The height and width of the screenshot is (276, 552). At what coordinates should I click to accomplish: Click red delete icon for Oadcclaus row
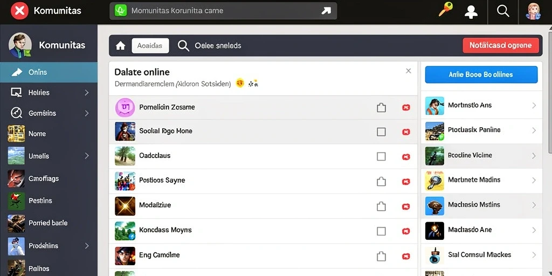pos(406,157)
